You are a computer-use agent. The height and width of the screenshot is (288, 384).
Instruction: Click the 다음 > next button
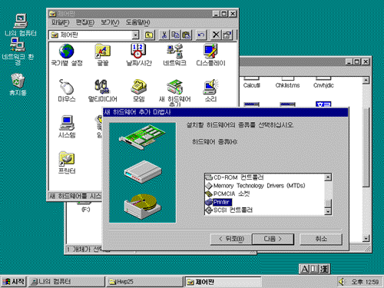point(273,239)
